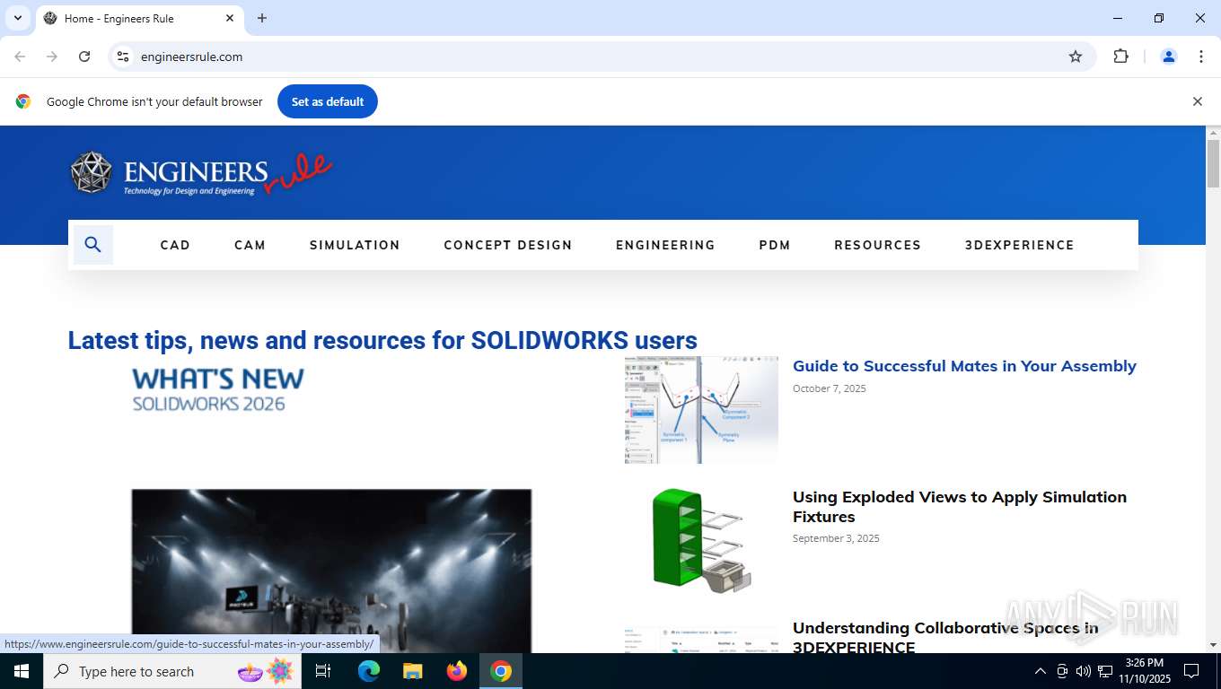Launch Microsoft Edge from taskbar
The image size is (1221, 689).
tap(369, 671)
